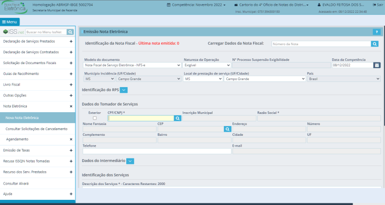Click the CPF/CNPJ input field
Image resolution: width=385 pixels, height=205 pixels.
coord(141,118)
